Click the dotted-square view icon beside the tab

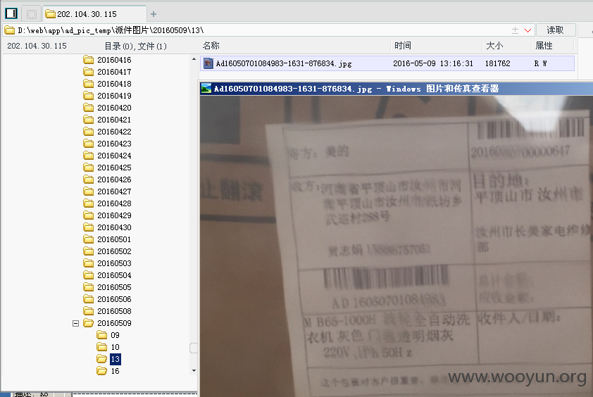point(32,14)
